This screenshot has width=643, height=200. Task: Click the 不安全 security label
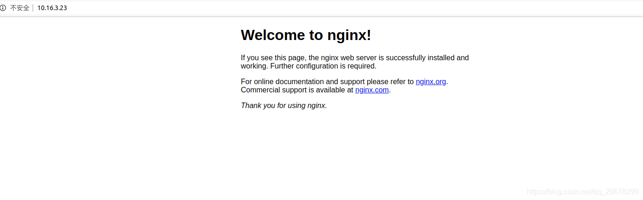click(20, 8)
